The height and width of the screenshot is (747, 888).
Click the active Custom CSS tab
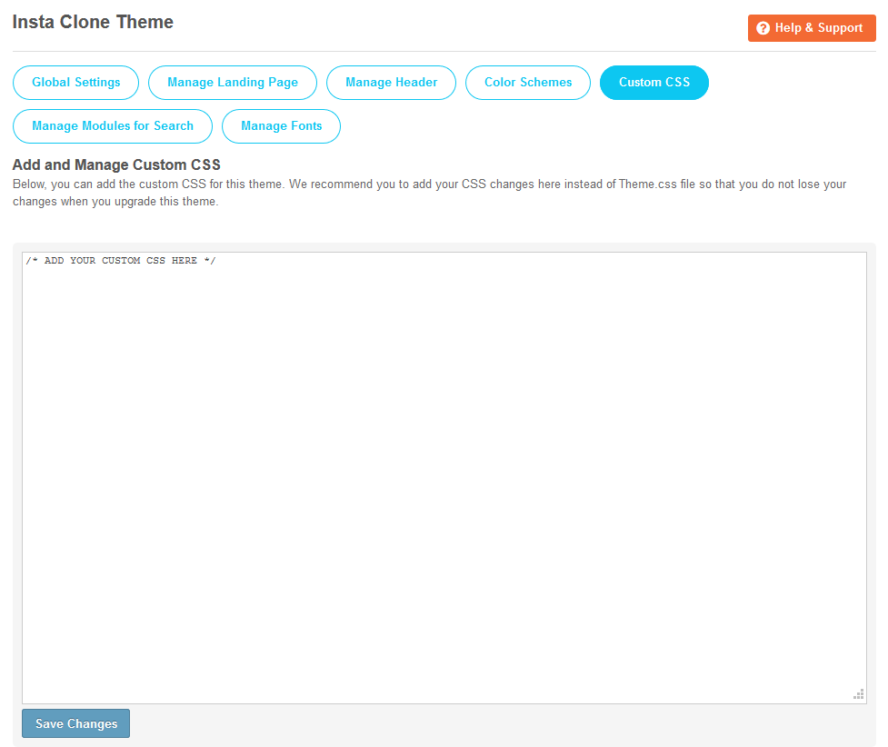tap(654, 83)
